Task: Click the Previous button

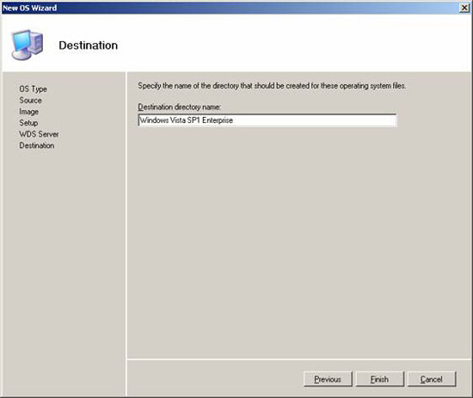Action: (328, 379)
